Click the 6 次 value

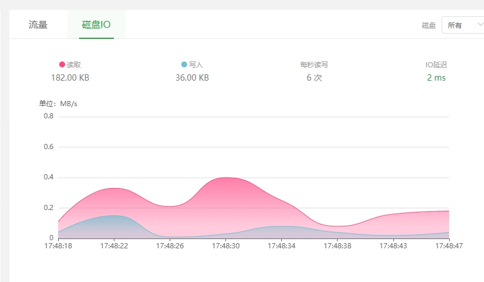point(314,78)
